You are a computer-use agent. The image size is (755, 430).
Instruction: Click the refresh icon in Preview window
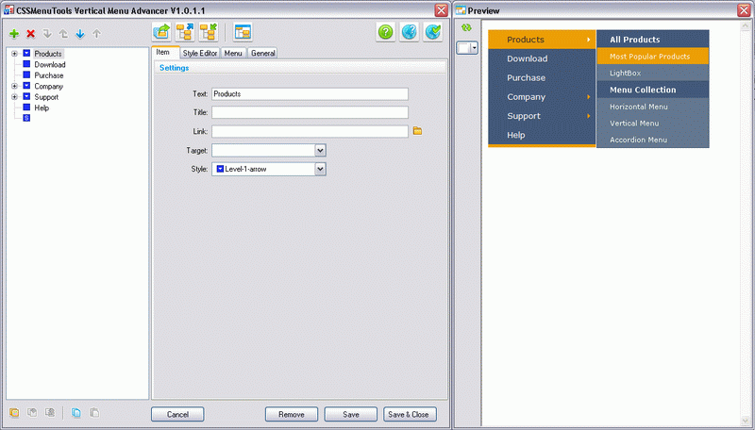[x=466, y=28]
